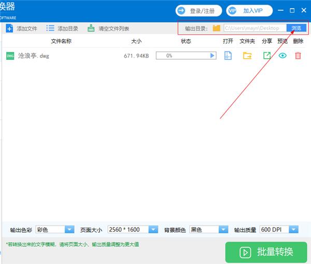Click the Add File plus icon

click(x=9, y=28)
